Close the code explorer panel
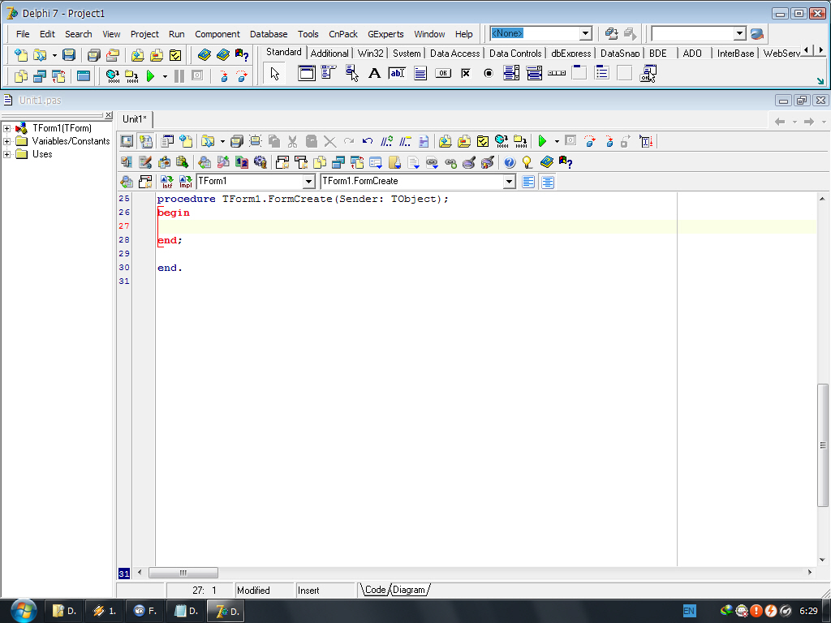 coord(108,115)
